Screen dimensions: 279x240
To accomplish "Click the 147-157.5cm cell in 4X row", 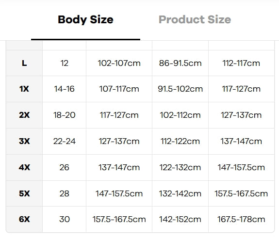I will (x=241, y=167).
